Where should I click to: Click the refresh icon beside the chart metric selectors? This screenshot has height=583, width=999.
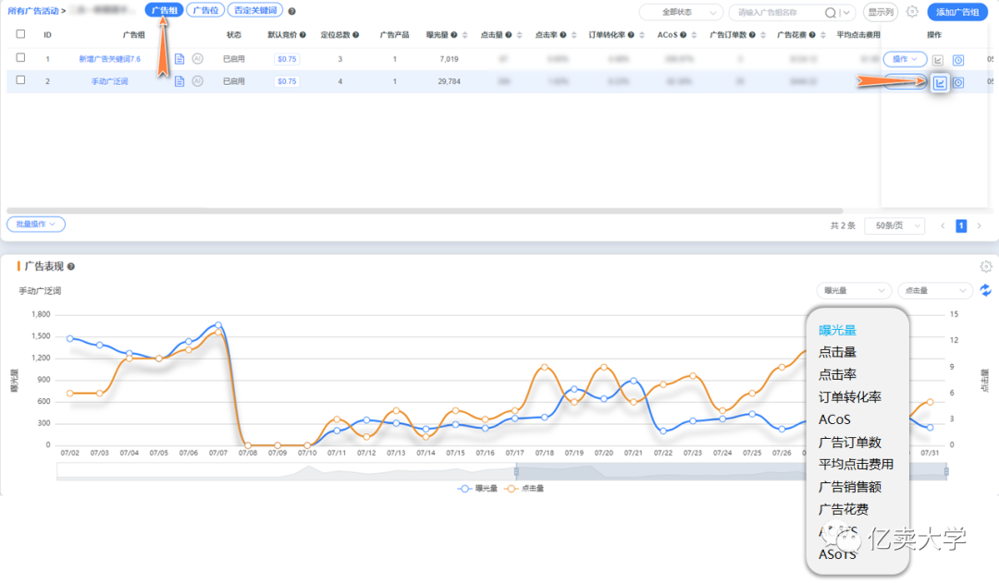point(986,290)
